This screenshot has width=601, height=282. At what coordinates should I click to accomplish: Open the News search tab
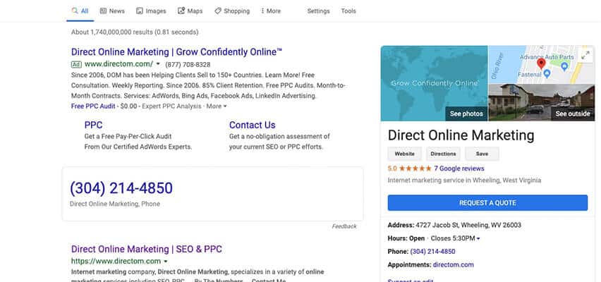(x=111, y=11)
